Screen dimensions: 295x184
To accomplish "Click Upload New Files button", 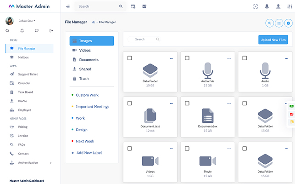I will point(273,40).
